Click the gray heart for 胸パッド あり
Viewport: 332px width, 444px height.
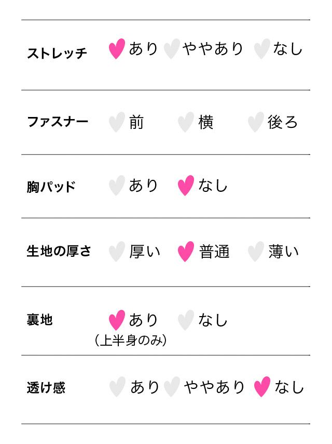pos(117,186)
